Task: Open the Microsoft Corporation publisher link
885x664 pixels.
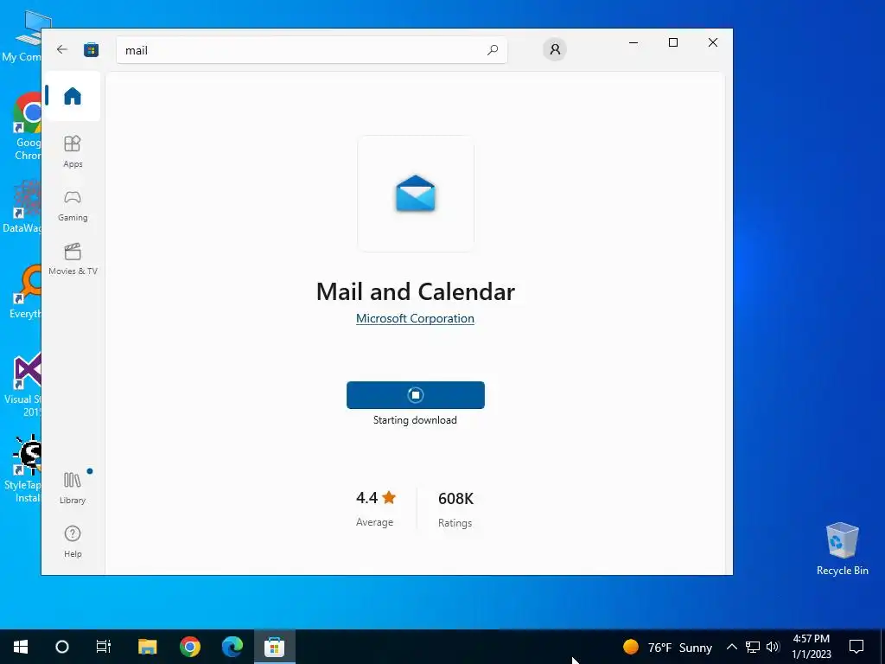Action: pos(415,318)
